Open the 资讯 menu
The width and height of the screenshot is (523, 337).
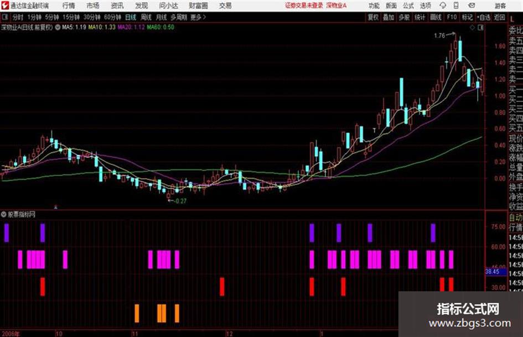pyautogui.click(x=117, y=6)
